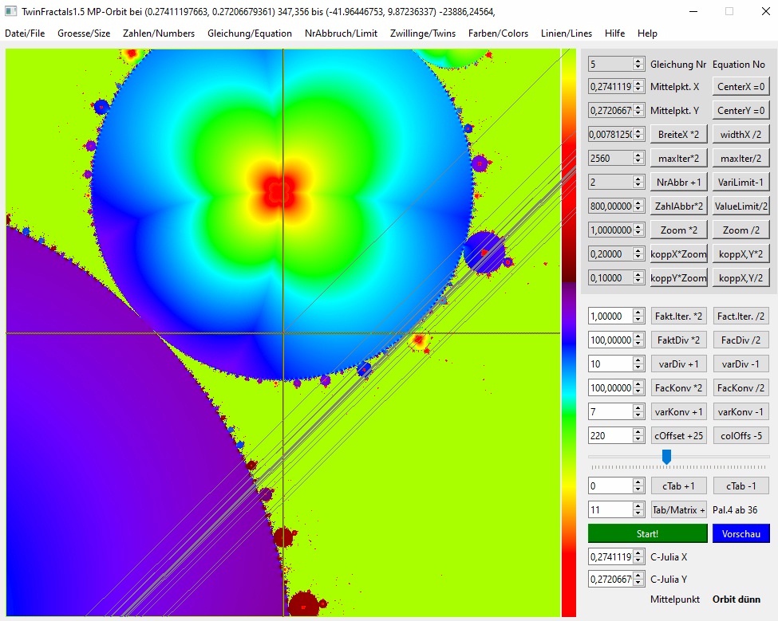Click the color offset field showing 220

[x=616, y=435]
